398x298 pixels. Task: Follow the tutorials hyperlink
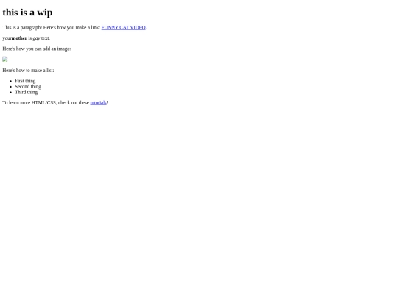click(98, 102)
